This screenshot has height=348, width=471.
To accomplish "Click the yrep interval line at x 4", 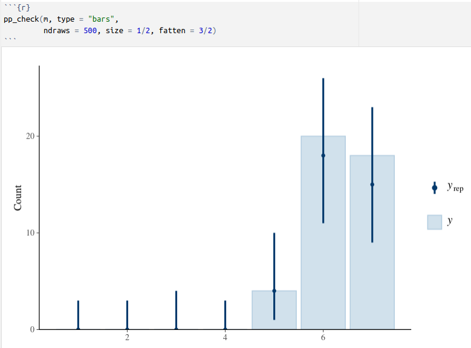I will click(x=226, y=315).
